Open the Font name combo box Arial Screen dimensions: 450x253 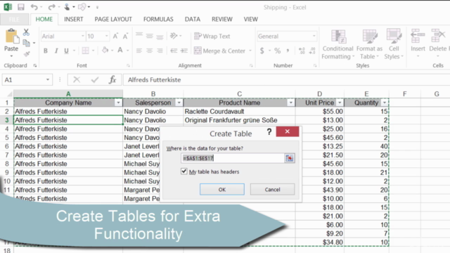[63, 36]
